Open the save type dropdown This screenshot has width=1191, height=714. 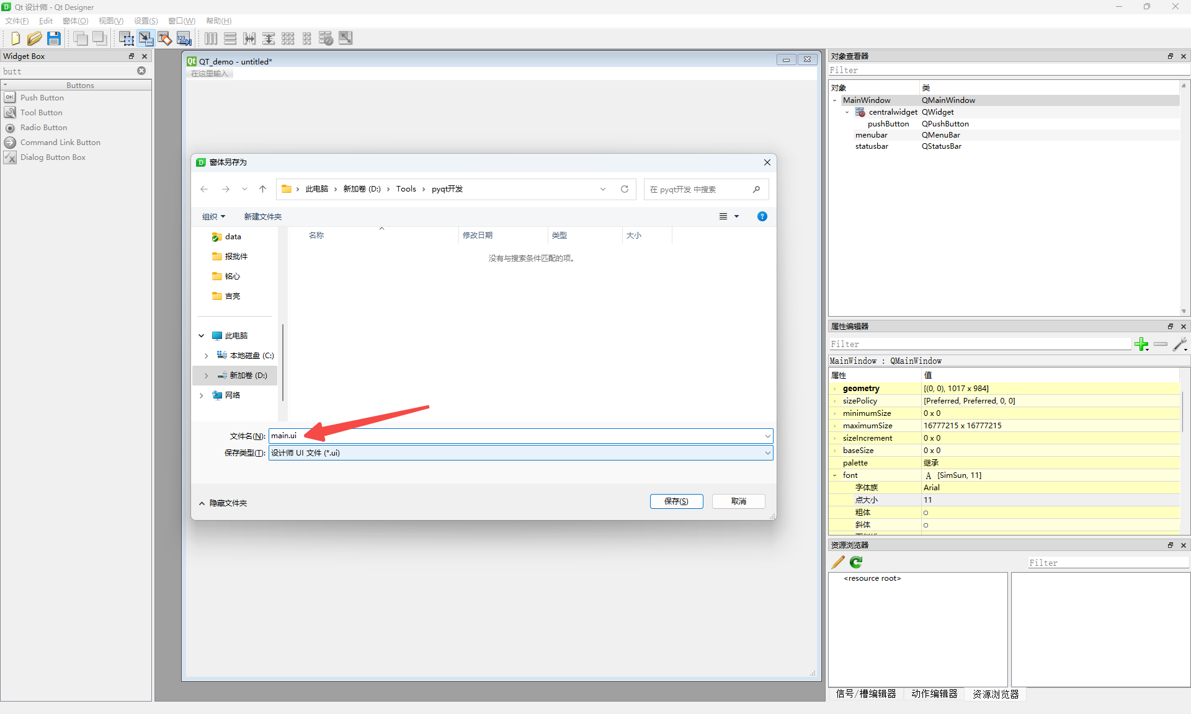767,453
